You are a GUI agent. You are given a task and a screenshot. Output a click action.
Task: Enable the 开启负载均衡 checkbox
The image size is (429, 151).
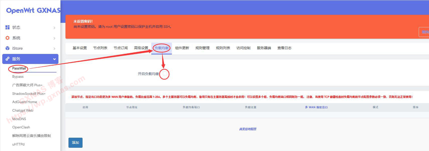[165, 74]
